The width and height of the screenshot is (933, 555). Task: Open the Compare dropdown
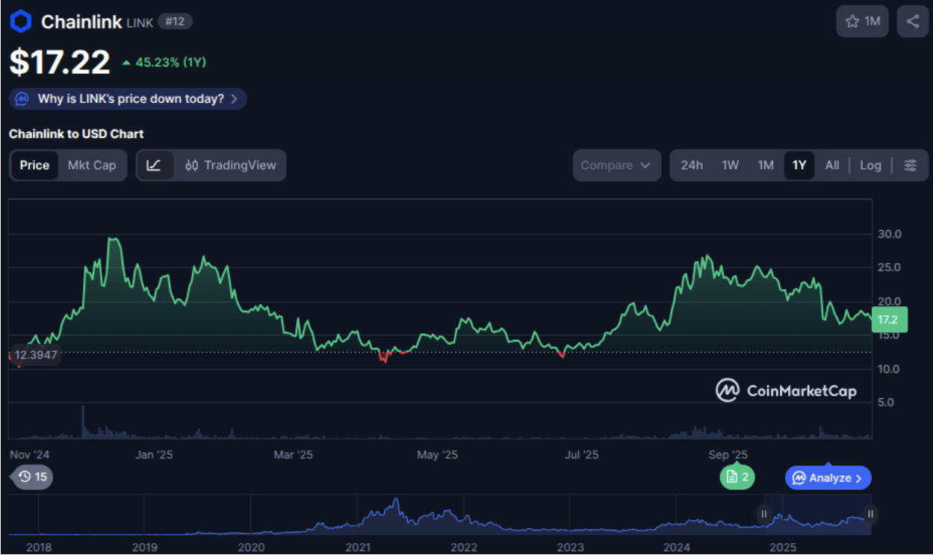(616, 165)
